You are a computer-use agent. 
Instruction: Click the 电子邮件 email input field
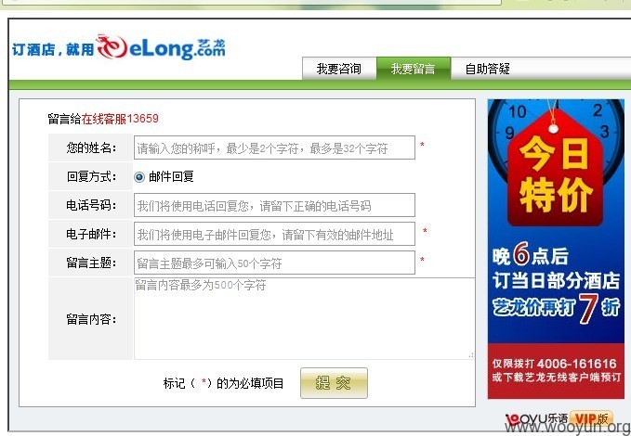pos(274,234)
